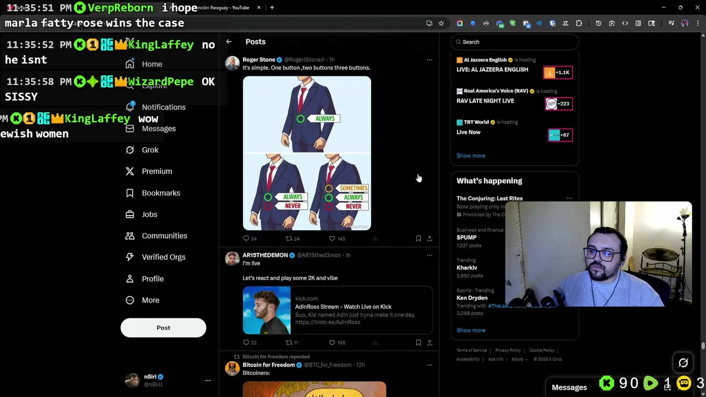Open Bitcoin for Freedom profile name
Screen dimensions: 706x397
coord(269,365)
